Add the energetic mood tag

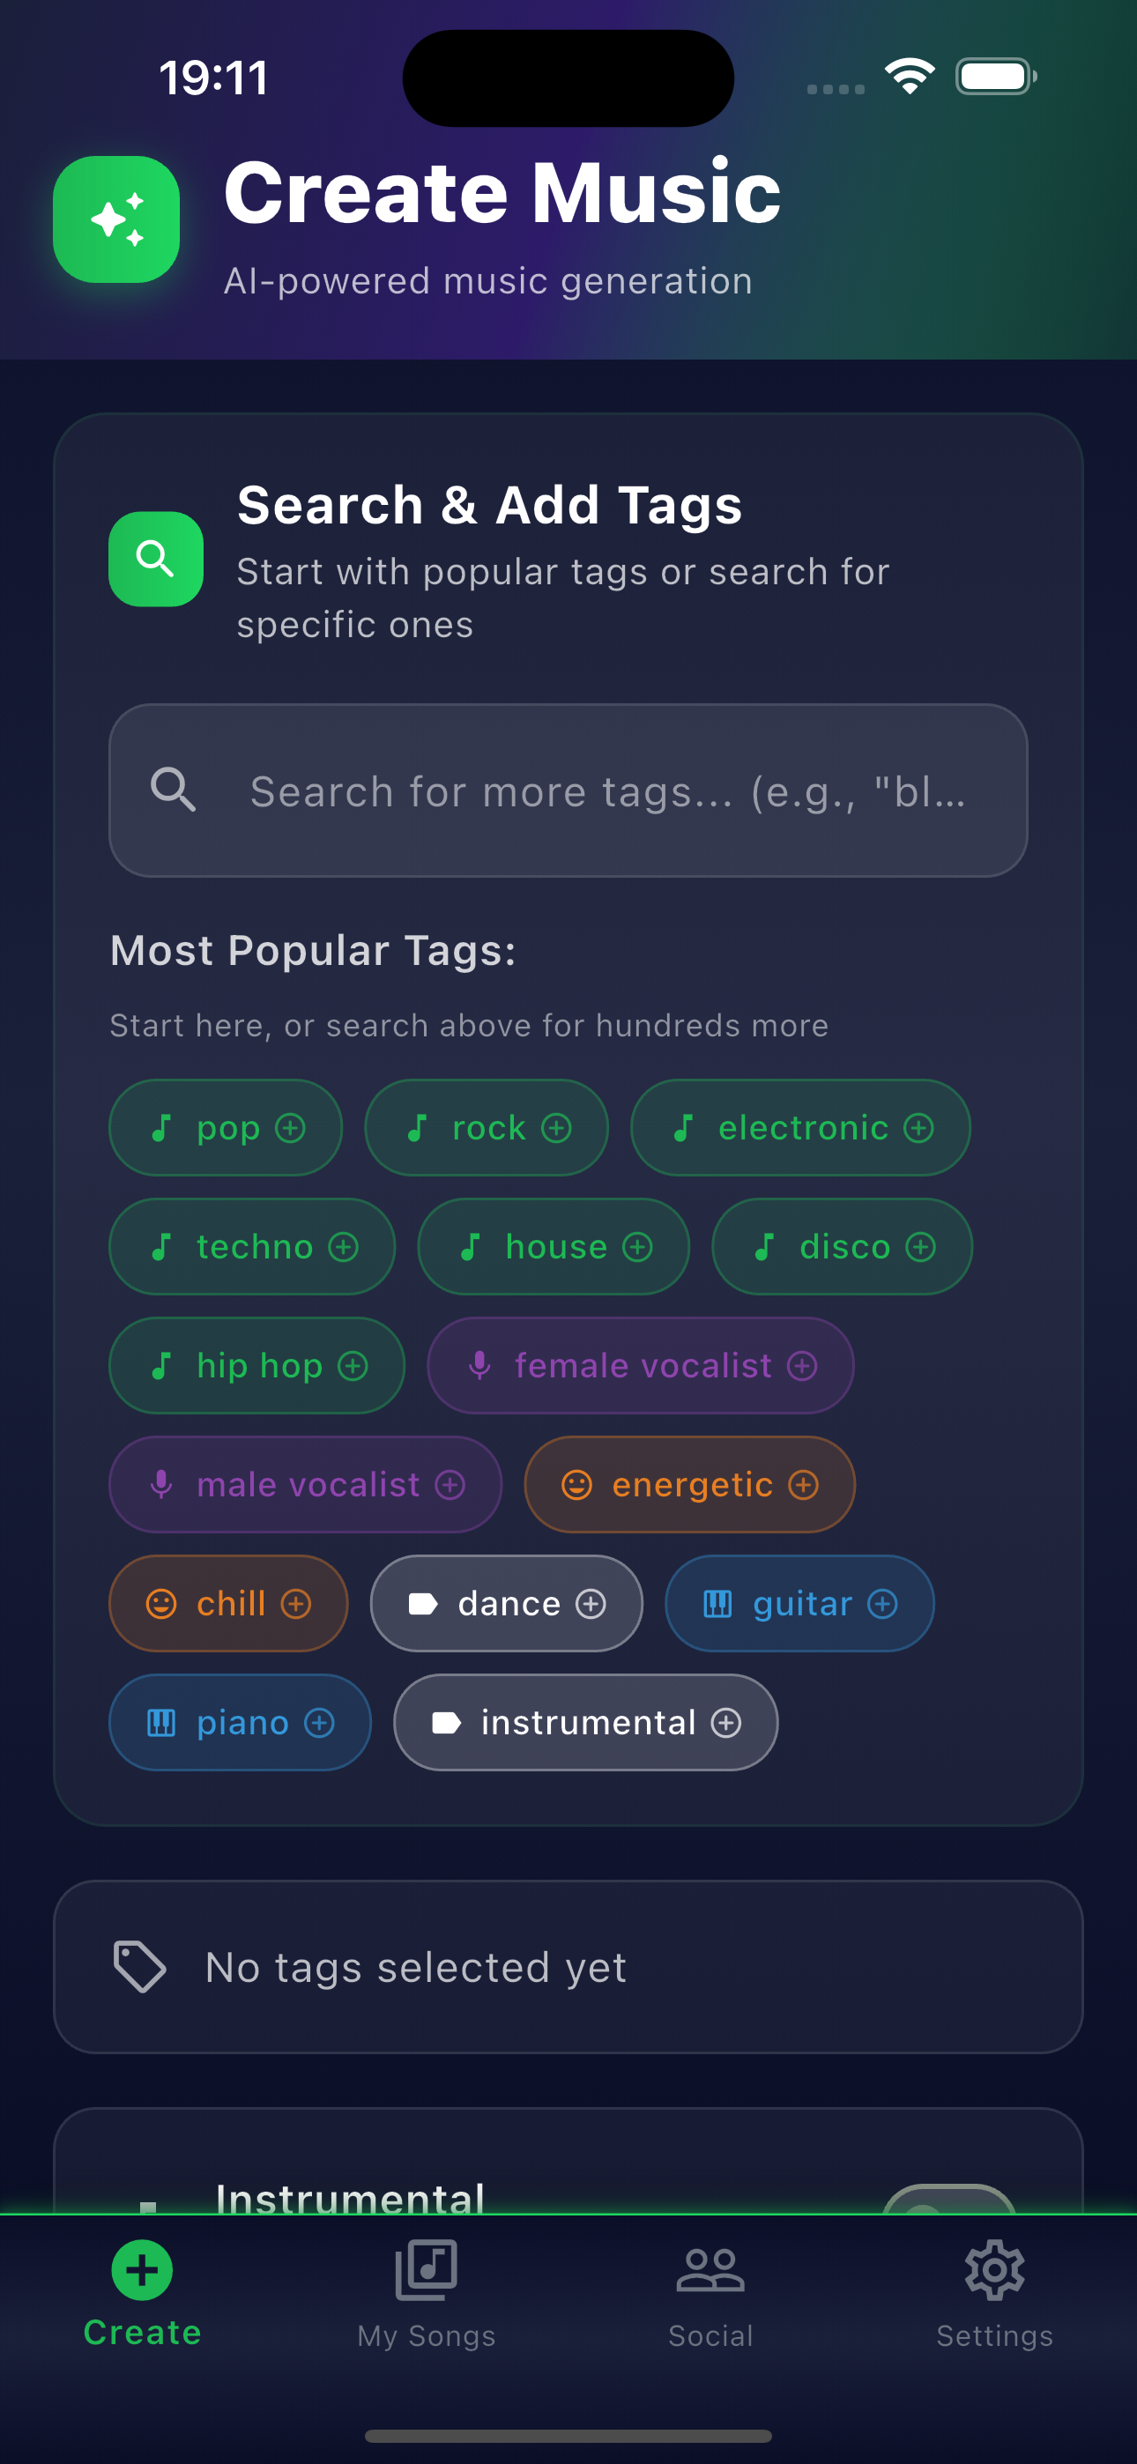[x=689, y=1485]
